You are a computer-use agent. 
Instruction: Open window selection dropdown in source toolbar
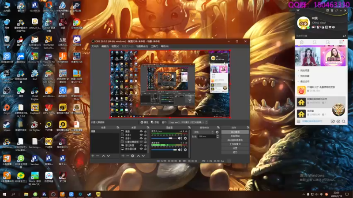pyautogui.click(x=187, y=122)
